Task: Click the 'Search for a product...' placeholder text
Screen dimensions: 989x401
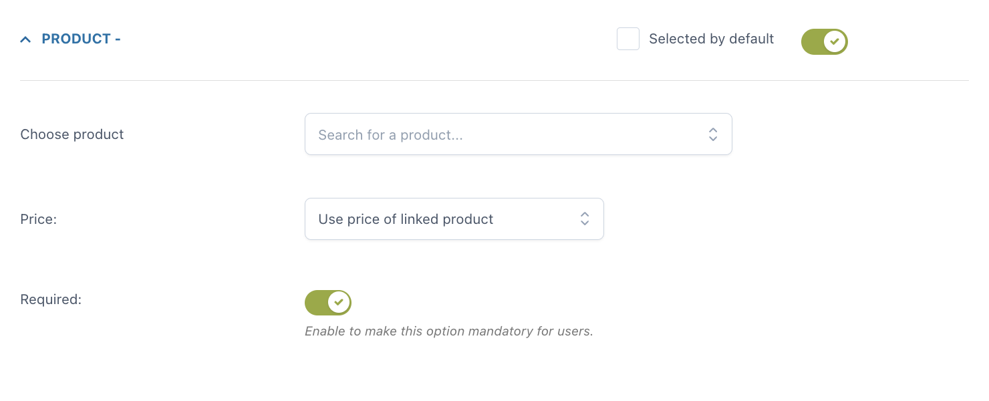Action: tap(390, 135)
